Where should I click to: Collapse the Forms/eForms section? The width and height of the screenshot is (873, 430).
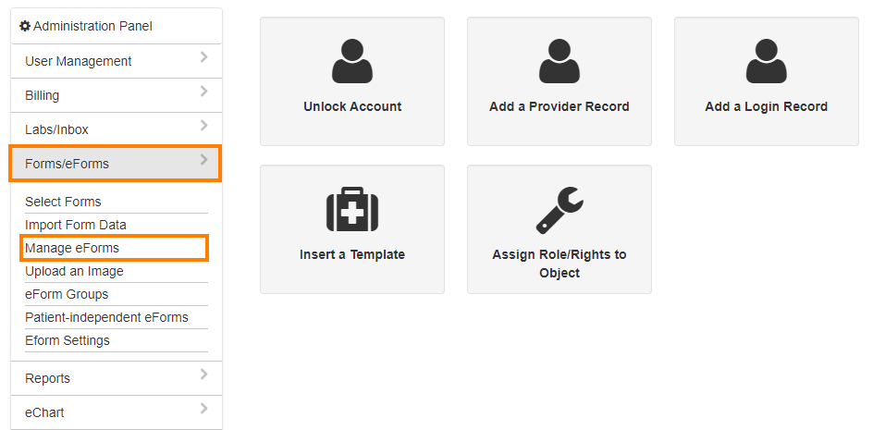pos(116,163)
